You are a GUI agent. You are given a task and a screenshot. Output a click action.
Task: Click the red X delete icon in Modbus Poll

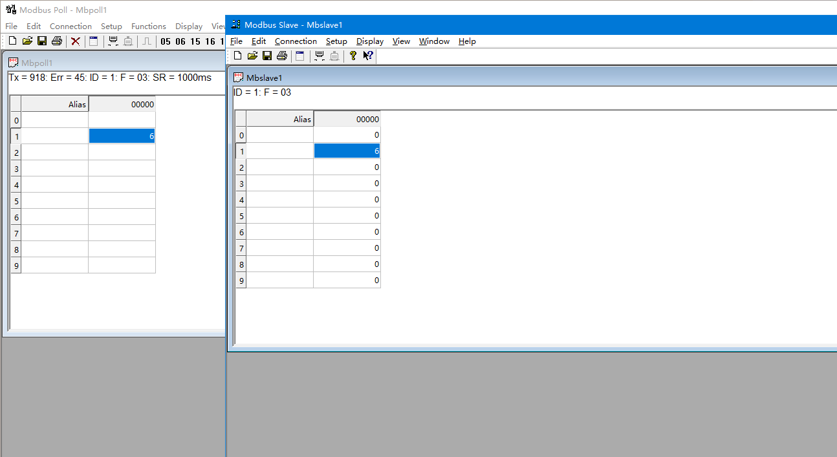click(x=76, y=41)
